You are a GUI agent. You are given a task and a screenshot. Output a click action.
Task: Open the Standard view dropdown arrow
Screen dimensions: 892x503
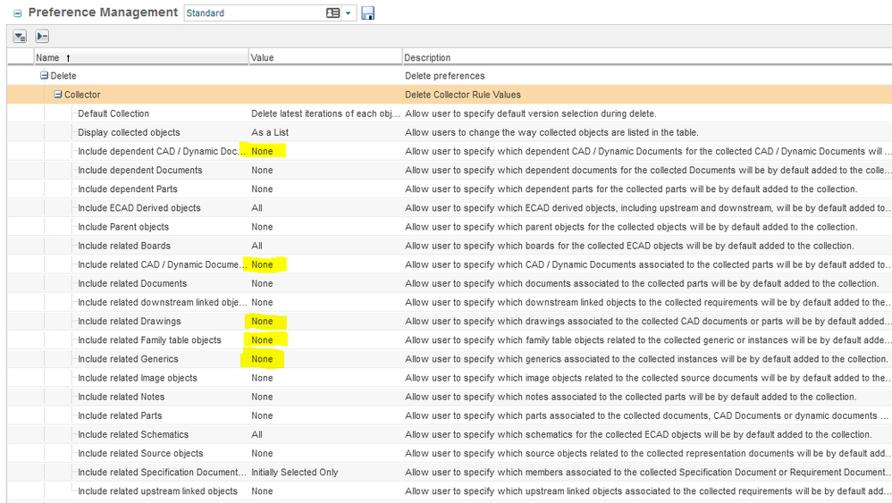pyautogui.click(x=349, y=13)
